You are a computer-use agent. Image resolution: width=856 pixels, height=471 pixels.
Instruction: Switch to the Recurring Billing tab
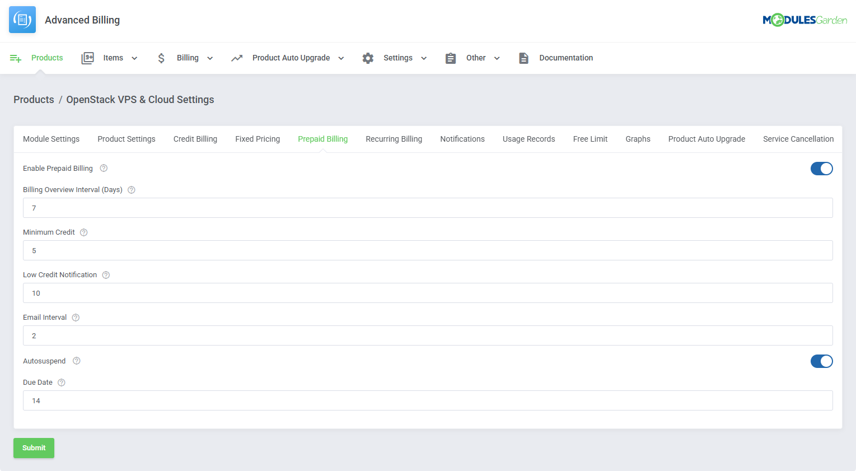tap(394, 139)
